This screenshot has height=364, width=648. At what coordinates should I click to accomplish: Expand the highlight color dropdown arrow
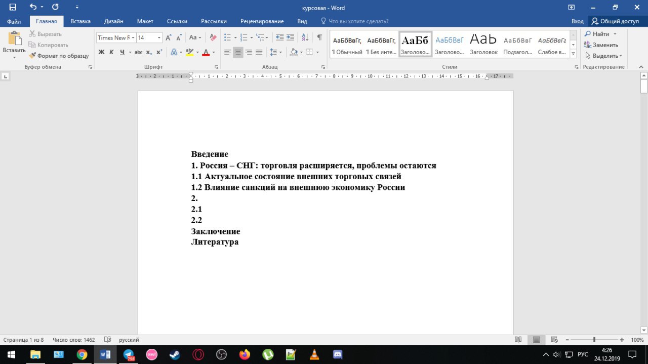coord(197,52)
